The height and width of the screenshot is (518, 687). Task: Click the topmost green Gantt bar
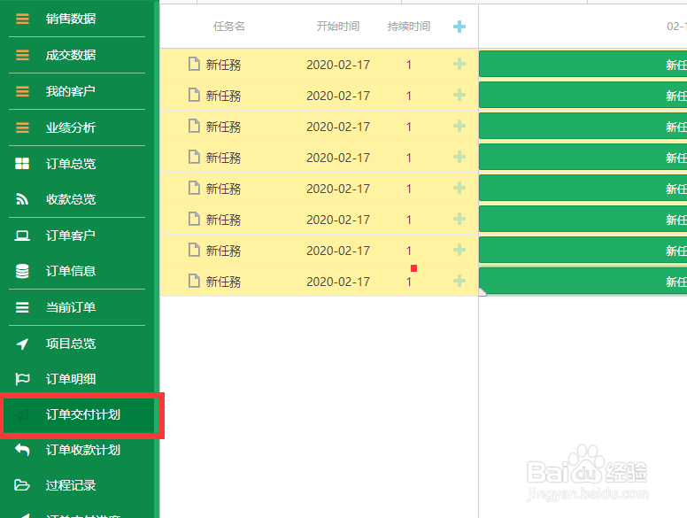583,64
